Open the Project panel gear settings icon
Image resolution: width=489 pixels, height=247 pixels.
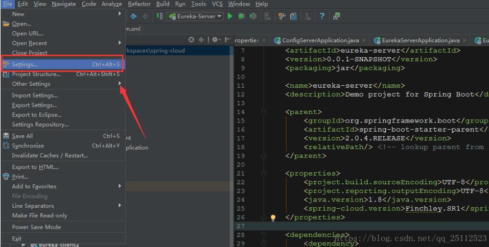[x=216, y=40]
